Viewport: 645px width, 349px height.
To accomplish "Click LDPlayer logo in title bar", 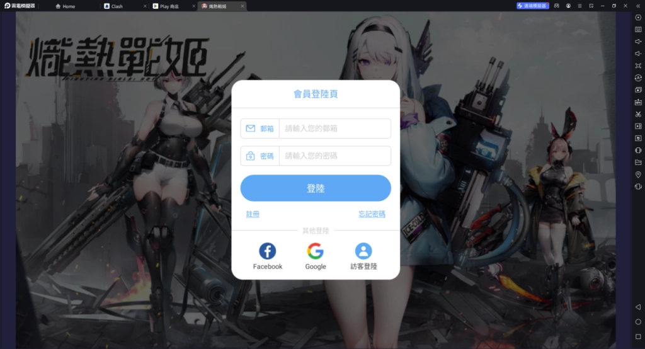I will click(20, 6).
